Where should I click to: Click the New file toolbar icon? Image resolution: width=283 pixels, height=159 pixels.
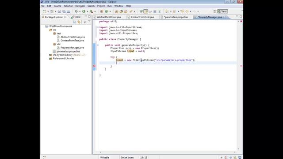tap(44, 11)
